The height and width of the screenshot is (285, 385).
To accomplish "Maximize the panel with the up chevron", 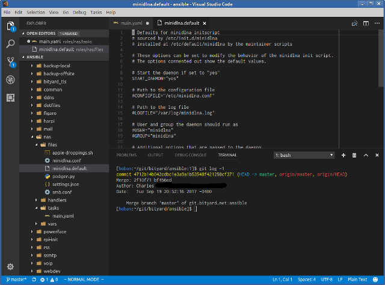I will (x=366, y=155).
